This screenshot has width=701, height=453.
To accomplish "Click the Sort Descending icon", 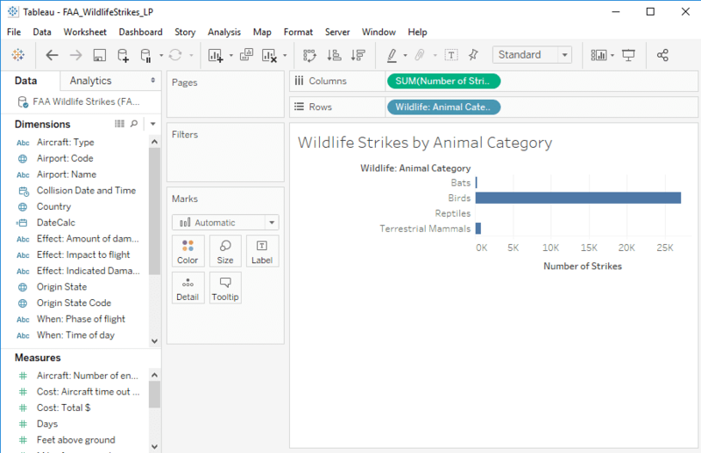I will pos(358,55).
